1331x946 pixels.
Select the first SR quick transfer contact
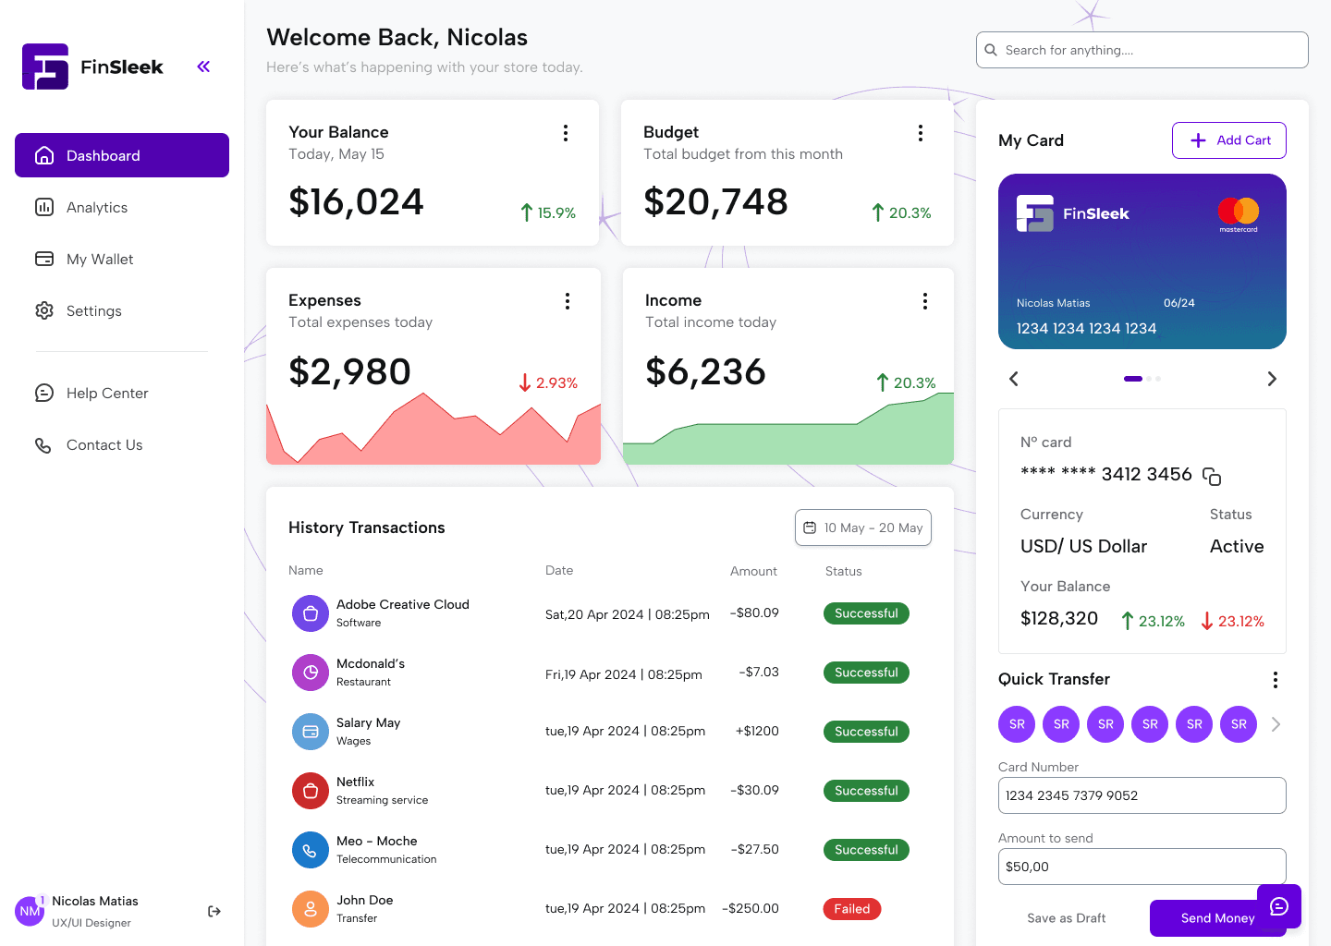click(1017, 724)
